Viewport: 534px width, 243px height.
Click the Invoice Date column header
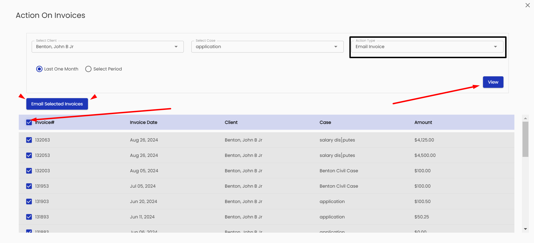(143, 122)
